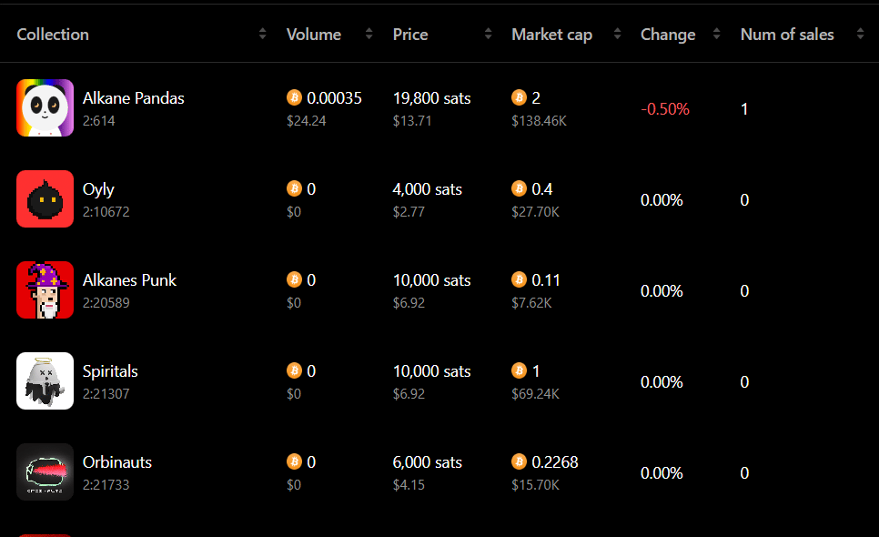
Task: Click the -0.50% change value
Action: (x=665, y=109)
